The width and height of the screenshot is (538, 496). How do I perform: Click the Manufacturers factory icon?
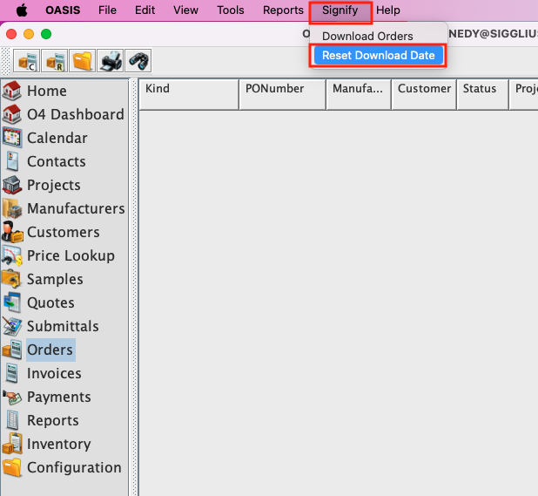click(12, 208)
